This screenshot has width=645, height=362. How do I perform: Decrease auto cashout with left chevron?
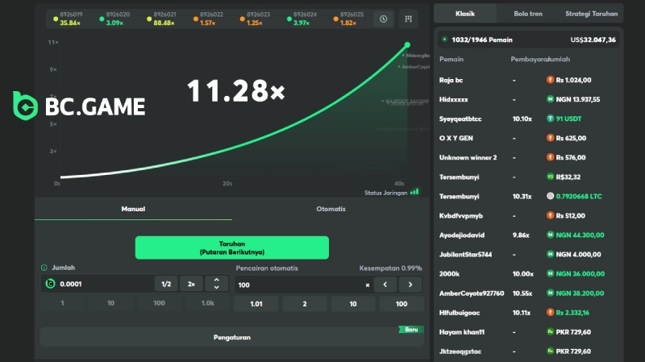coord(385,284)
